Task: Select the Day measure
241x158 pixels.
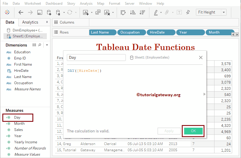Action: [x=17, y=117]
